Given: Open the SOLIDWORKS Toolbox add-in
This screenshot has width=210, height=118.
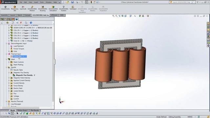Looking at the screenshot, I should pyautogui.click(x=64, y=9).
